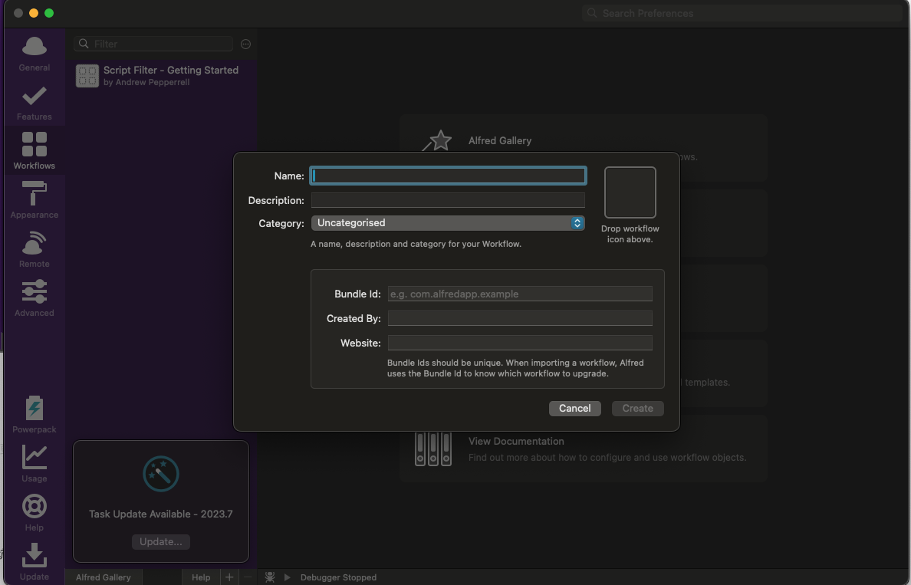Screen dimensions: 911x585
Task: Open the Uncategorised category selector
Action: 448,223
